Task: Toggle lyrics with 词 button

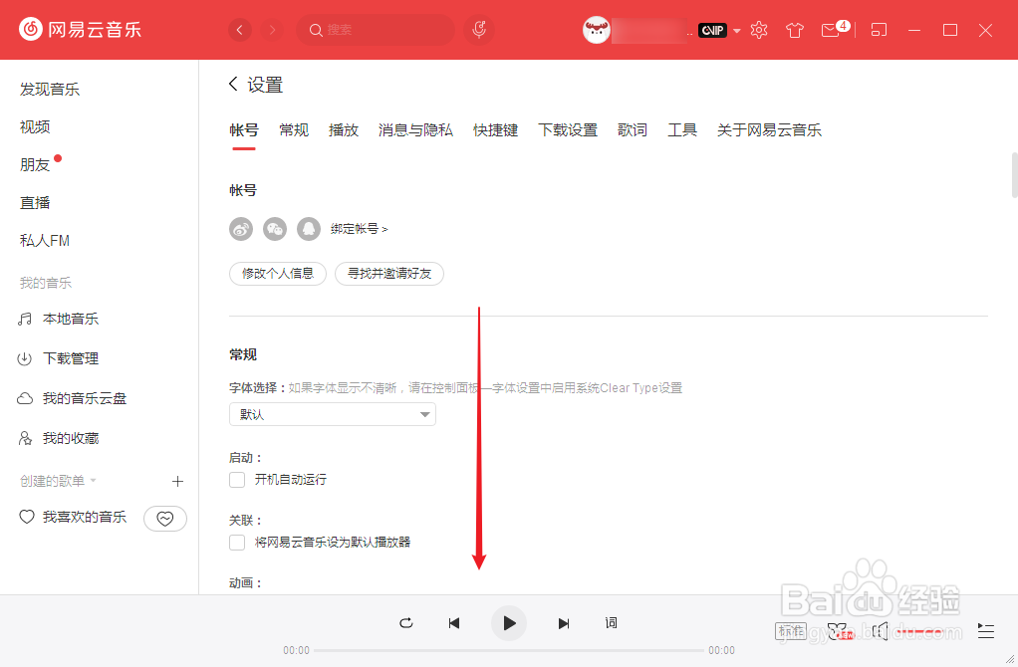Action: point(611,623)
